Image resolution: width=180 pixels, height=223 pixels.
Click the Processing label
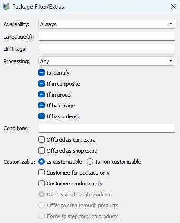pos(17,61)
